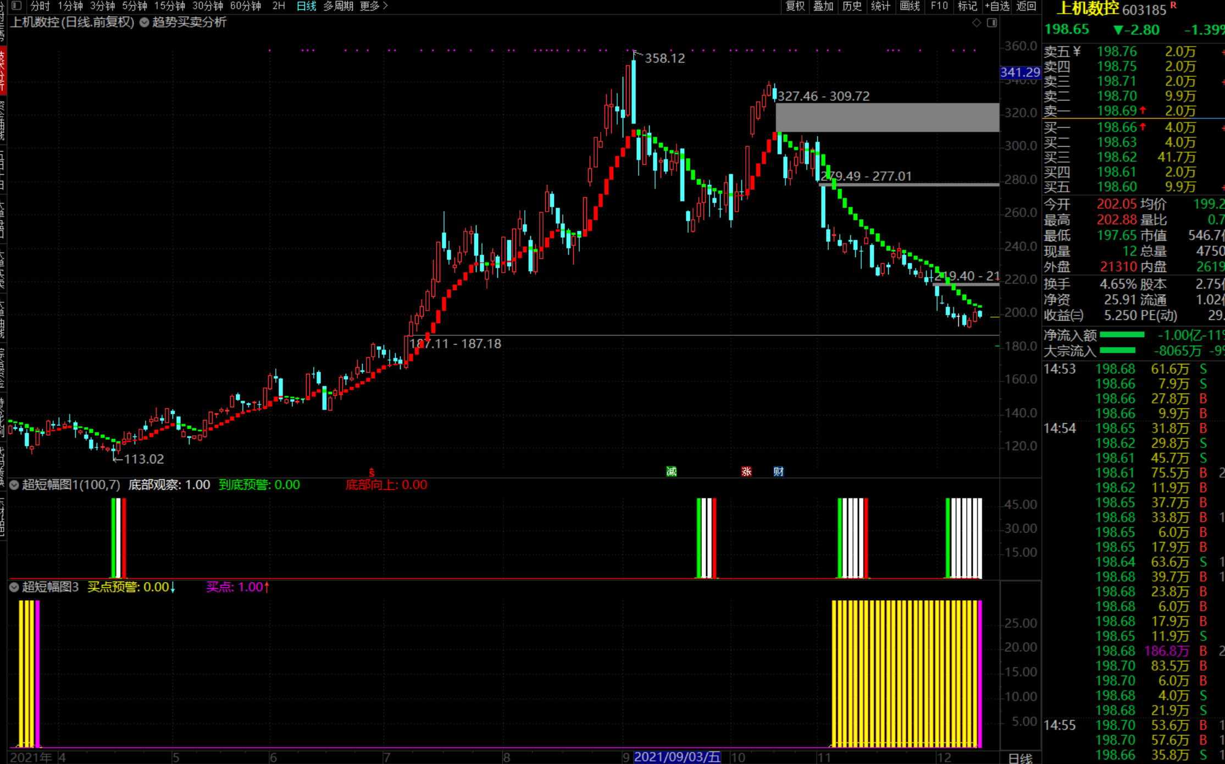This screenshot has height=764, width=1225.
Task: Toggle the right panel layout icon
Action: click(991, 23)
